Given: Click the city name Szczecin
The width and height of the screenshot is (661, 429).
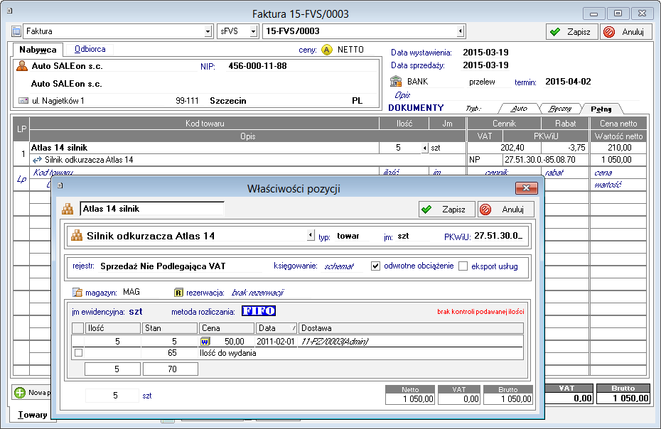Looking at the screenshot, I should pos(228,101).
